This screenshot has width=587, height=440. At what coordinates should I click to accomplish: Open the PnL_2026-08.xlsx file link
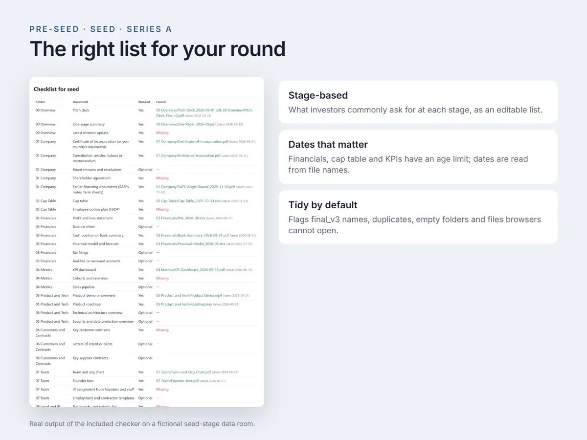[181, 218]
